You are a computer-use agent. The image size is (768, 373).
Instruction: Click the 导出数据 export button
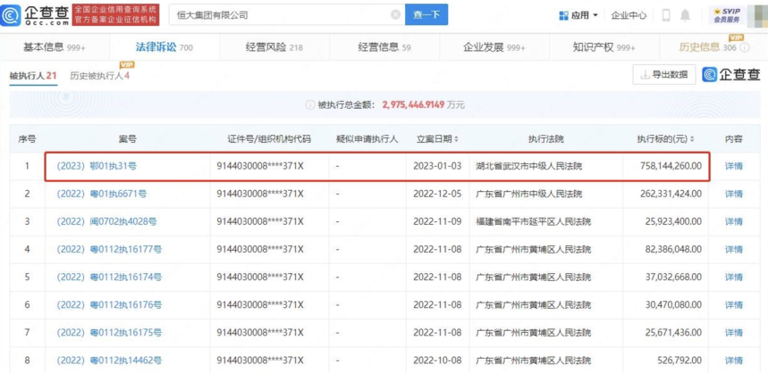[664, 74]
